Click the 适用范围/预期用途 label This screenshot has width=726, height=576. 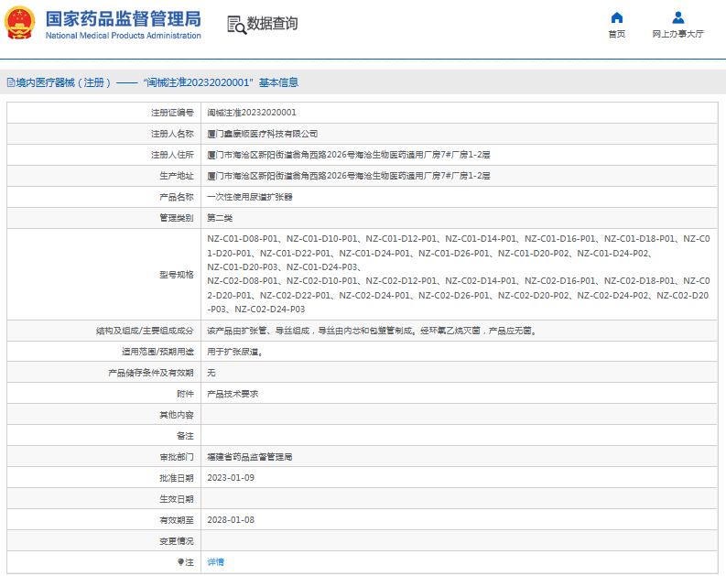[157, 352]
